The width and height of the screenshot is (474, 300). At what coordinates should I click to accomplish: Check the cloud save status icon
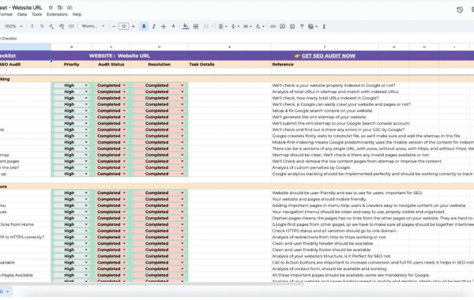click(70, 7)
